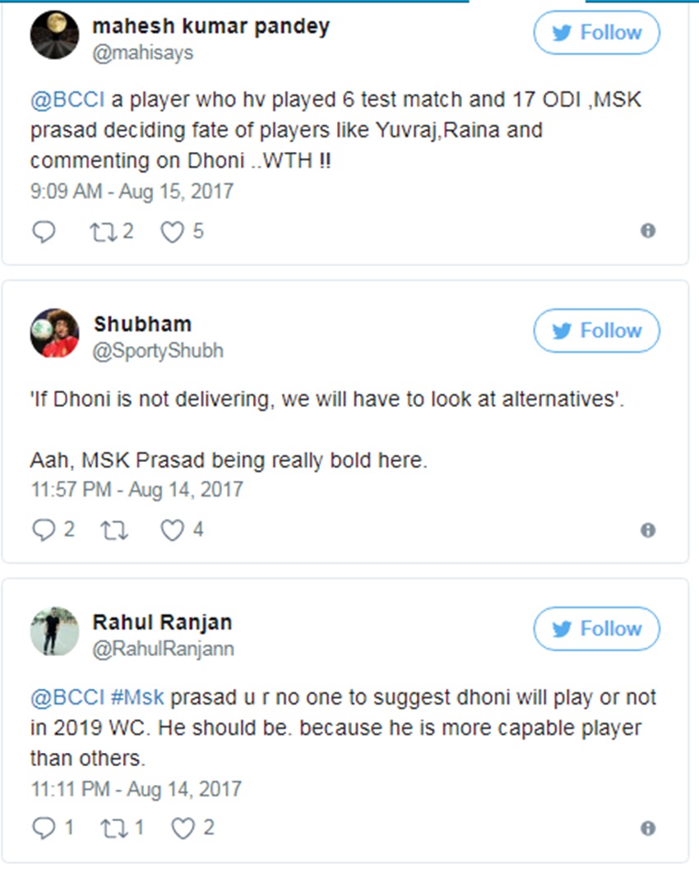Follow Shubham's account
The image size is (699, 873).
click(596, 331)
